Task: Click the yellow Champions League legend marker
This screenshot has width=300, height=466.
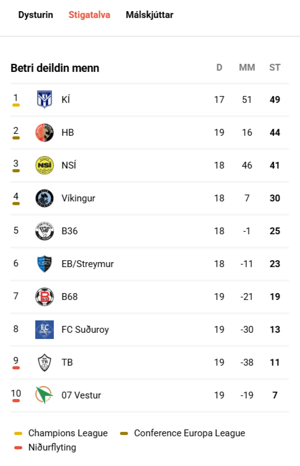Action: tap(18, 433)
